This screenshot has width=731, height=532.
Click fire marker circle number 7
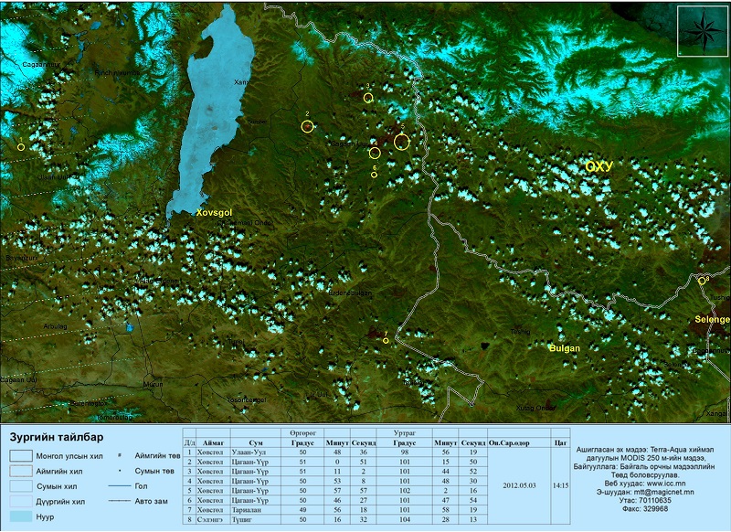click(x=386, y=340)
